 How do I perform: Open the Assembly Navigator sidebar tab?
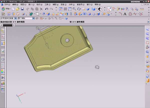click(x=3, y=31)
